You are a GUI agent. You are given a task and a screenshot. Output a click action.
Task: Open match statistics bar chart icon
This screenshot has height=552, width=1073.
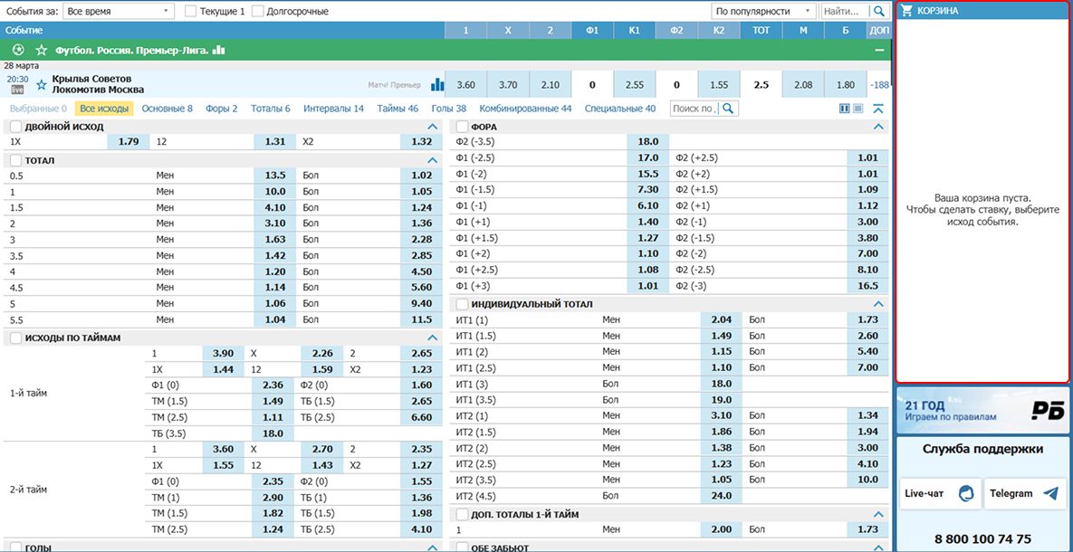click(x=438, y=84)
